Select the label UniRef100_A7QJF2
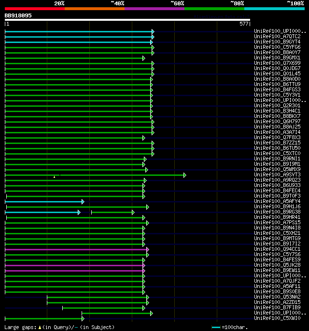 click(277, 281)
